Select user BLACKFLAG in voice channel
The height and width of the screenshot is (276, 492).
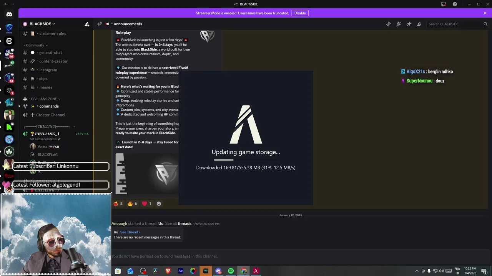48,154
